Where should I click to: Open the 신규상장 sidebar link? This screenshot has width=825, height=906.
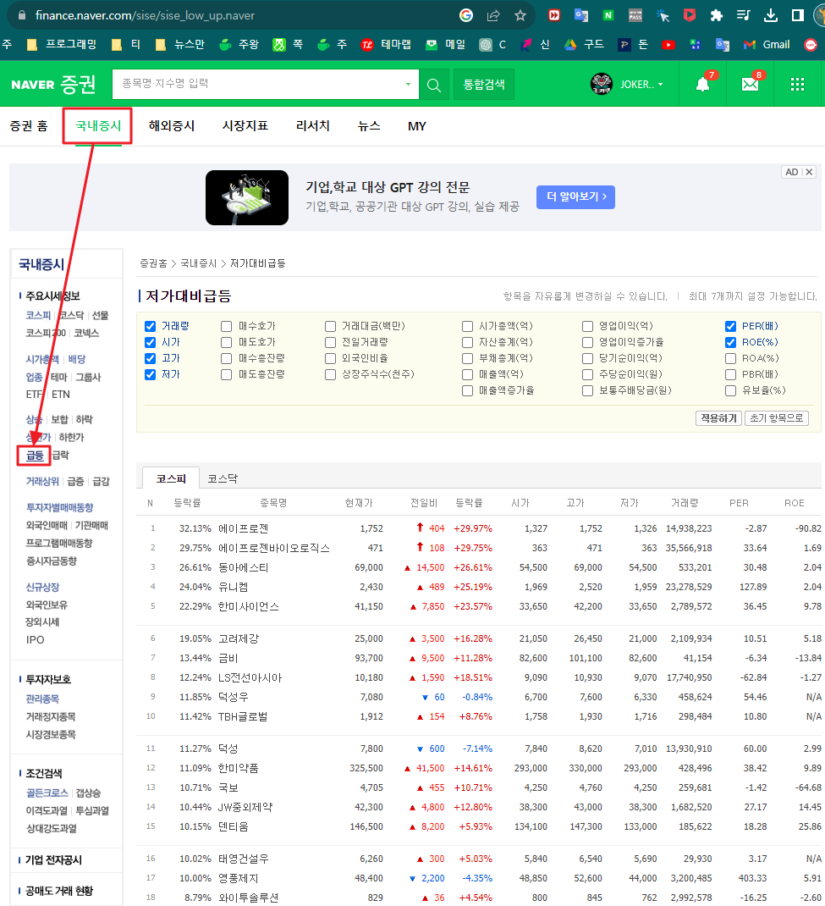[42, 587]
